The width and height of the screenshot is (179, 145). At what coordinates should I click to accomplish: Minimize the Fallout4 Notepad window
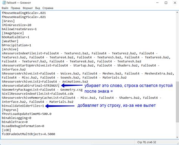[157, 3]
